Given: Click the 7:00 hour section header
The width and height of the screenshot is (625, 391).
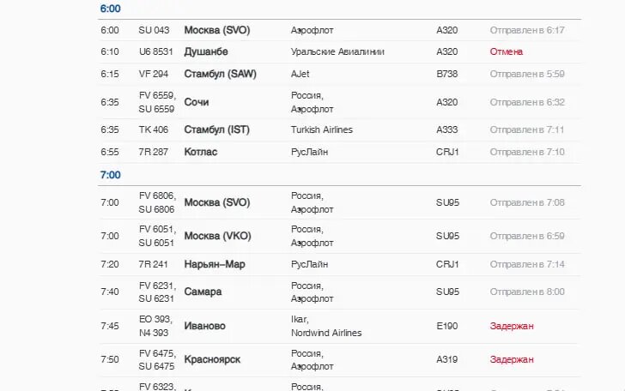Looking at the screenshot, I should point(111,175).
